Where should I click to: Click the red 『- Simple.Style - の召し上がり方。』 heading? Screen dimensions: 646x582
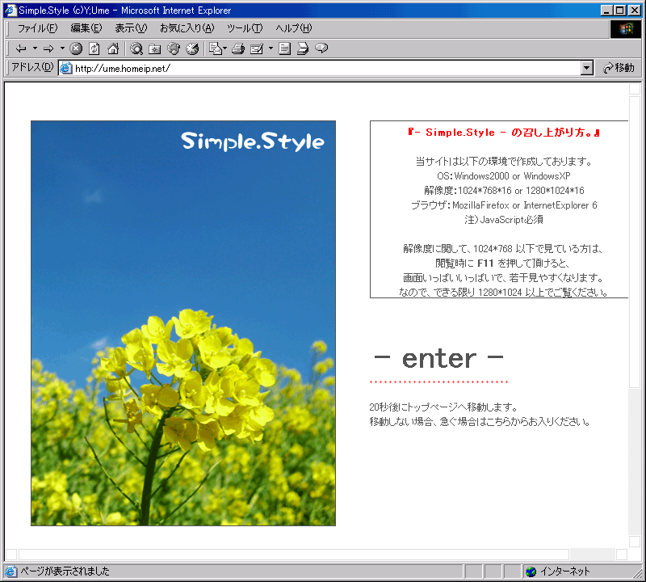point(503,133)
